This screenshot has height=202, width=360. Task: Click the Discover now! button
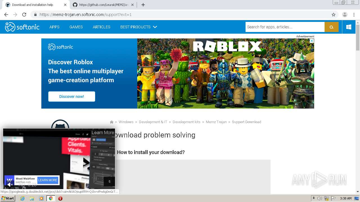coord(71,97)
